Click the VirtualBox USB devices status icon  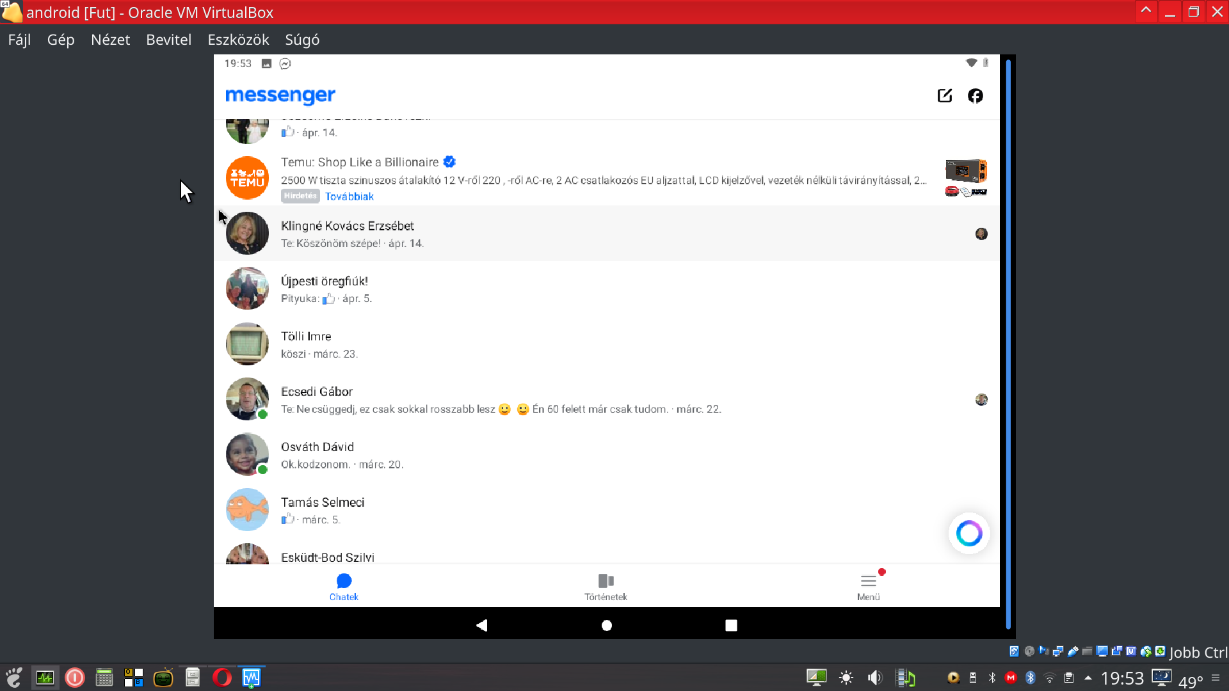[1073, 651]
